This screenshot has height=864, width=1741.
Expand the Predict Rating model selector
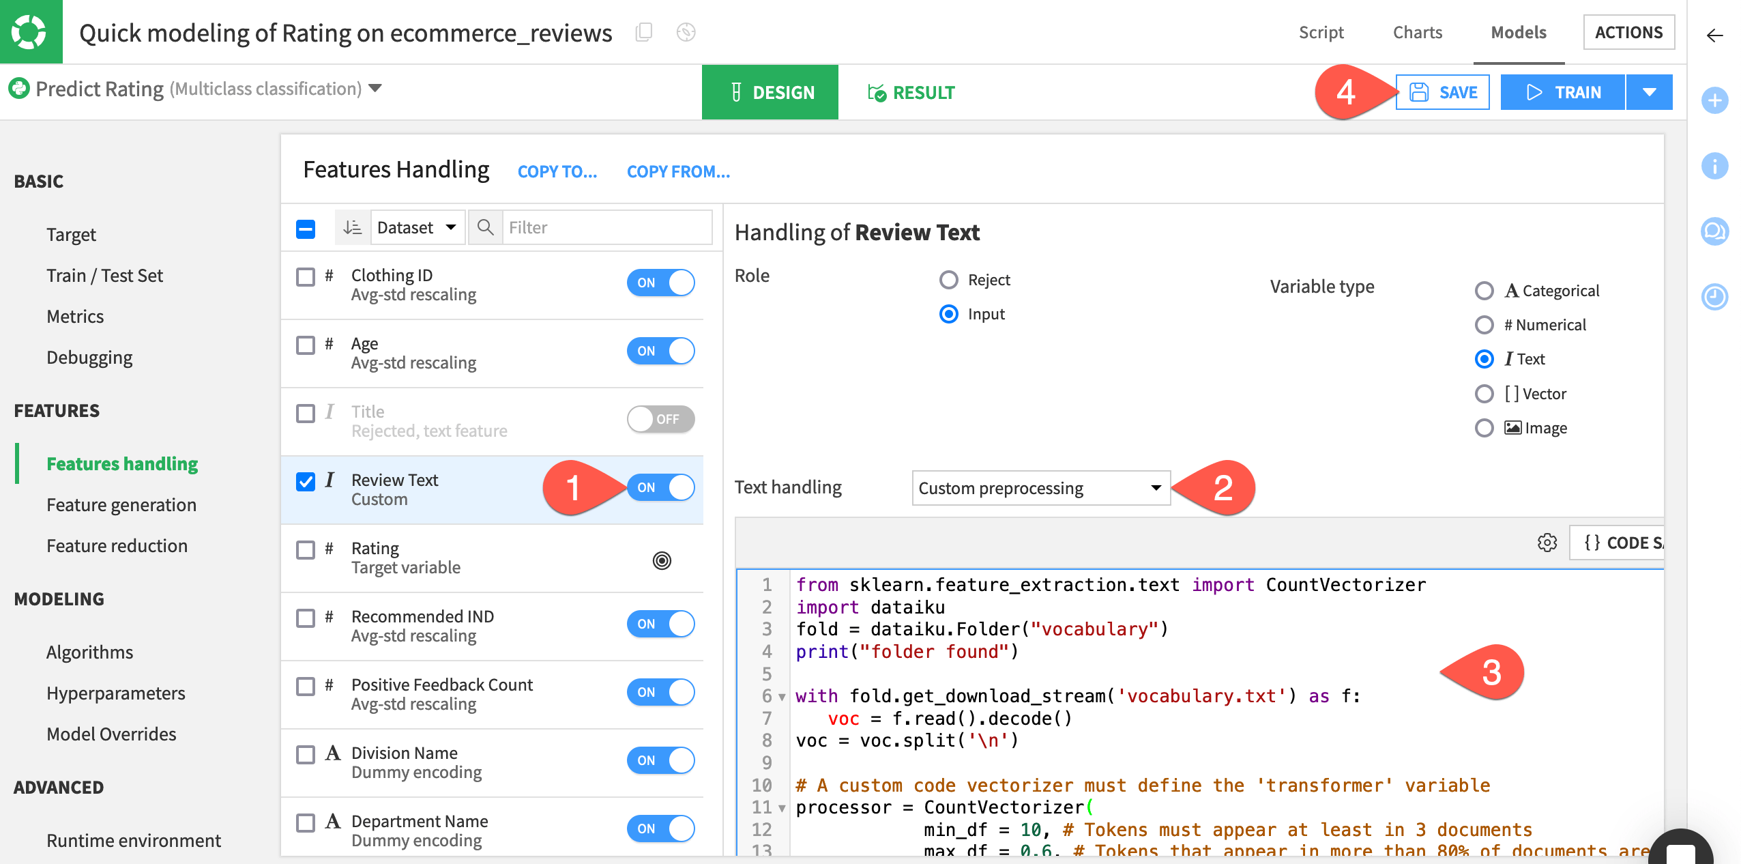(x=376, y=88)
